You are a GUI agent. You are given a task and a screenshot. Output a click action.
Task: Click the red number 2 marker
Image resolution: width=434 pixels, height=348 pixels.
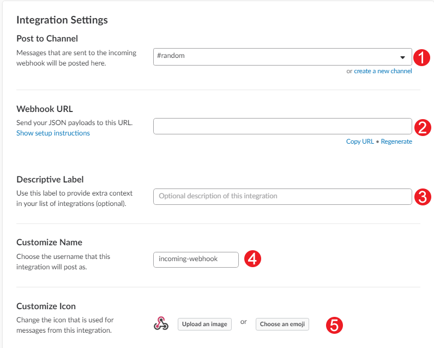coord(423,127)
